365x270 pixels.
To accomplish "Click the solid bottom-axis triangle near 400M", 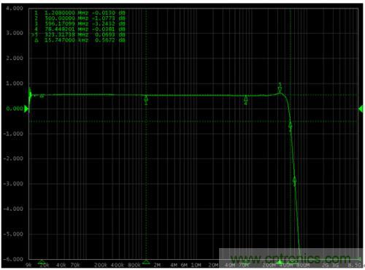I will click(280, 262).
